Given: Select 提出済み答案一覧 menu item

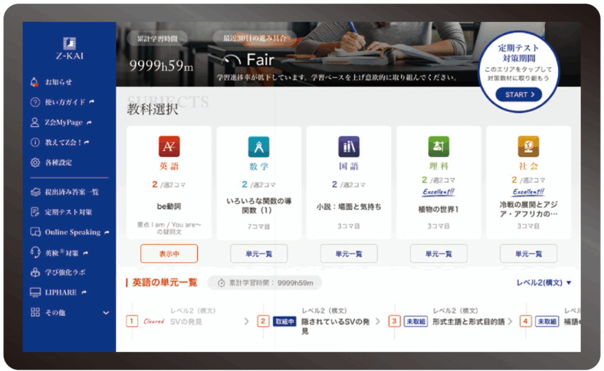Looking at the screenshot, I should (71, 192).
